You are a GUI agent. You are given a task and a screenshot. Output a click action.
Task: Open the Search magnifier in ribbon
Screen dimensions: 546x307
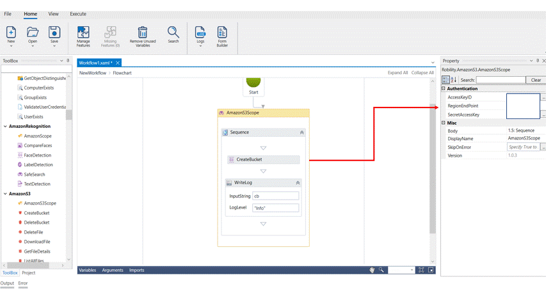tap(173, 33)
